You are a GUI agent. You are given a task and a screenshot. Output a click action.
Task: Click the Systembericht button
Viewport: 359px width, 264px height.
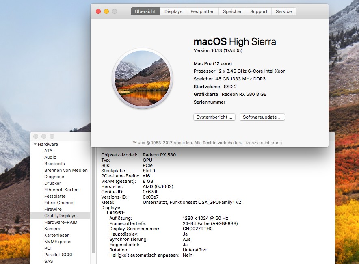tap(214, 117)
